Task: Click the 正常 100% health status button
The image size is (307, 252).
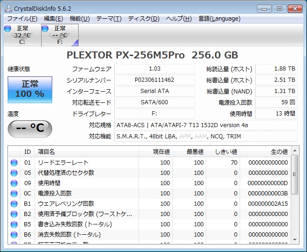Action: coord(30,89)
